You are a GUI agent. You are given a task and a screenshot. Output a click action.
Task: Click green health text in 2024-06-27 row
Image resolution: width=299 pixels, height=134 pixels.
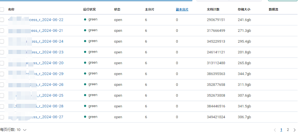(93, 117)
